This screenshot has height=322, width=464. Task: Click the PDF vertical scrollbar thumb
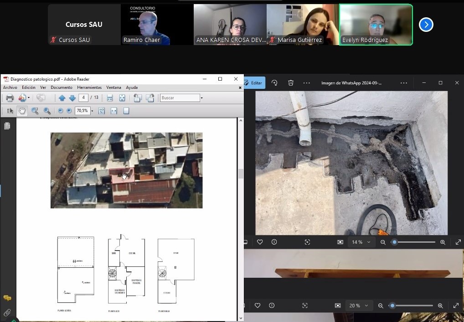click(x=241, y=174)
